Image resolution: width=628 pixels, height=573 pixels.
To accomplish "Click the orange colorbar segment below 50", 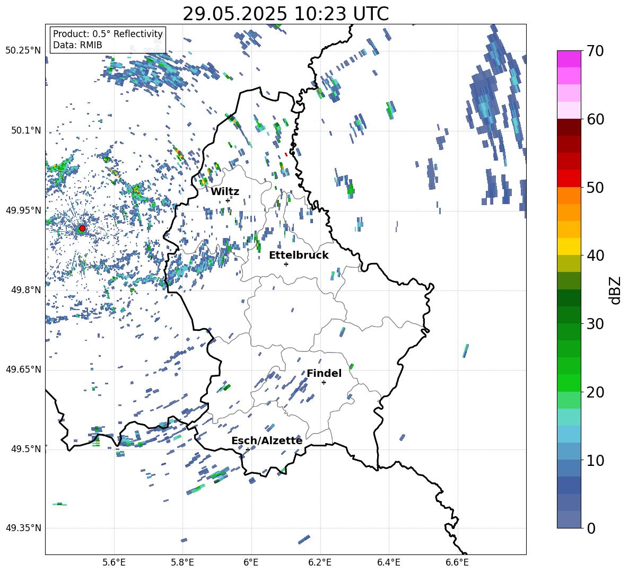I will click(569, 195).
